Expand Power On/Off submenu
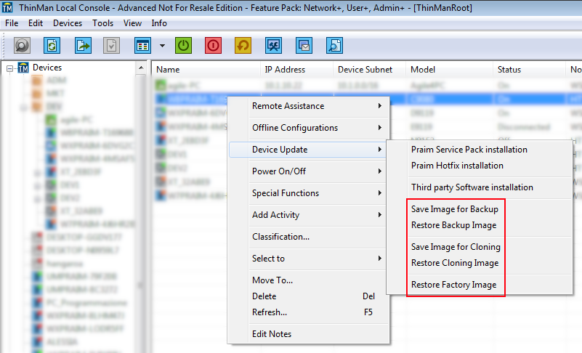Viewport: 582px width, 353px height. pyautogui.click(x=310, y=171)
